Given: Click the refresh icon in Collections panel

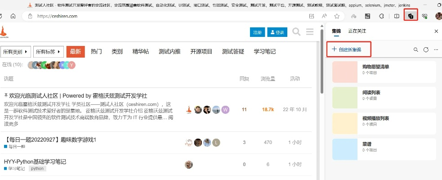Looking at the screenshot, I should point(426,49).
